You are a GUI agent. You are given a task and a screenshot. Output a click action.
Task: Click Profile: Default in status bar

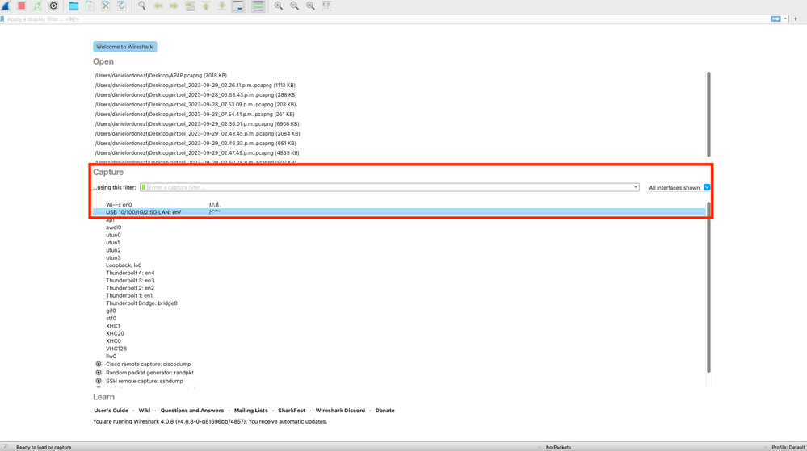[788, 448]
